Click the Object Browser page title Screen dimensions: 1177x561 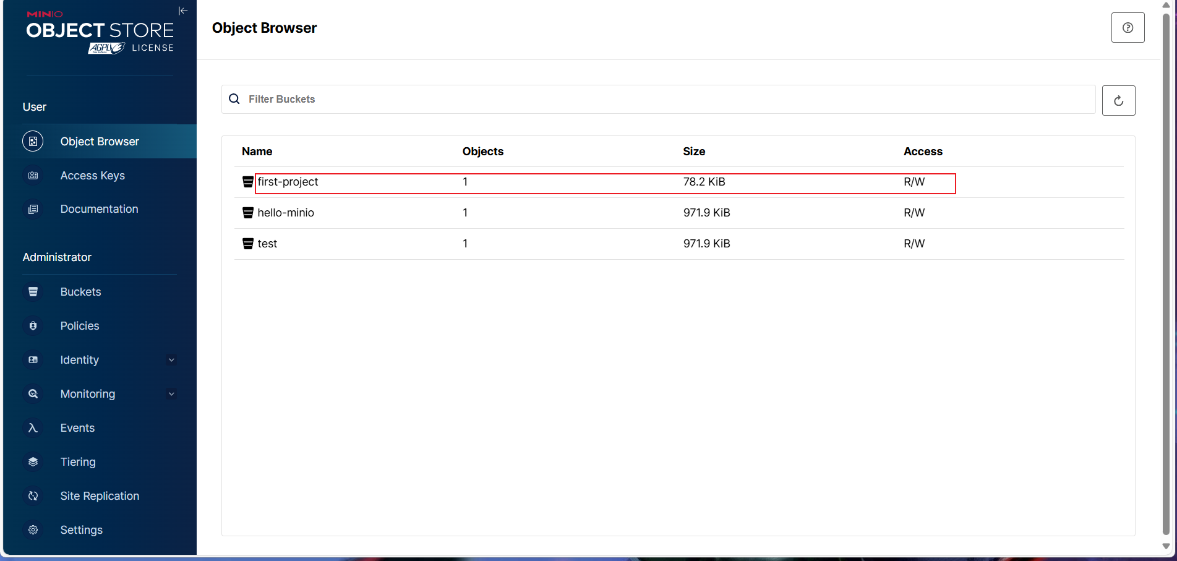point(264,28)
